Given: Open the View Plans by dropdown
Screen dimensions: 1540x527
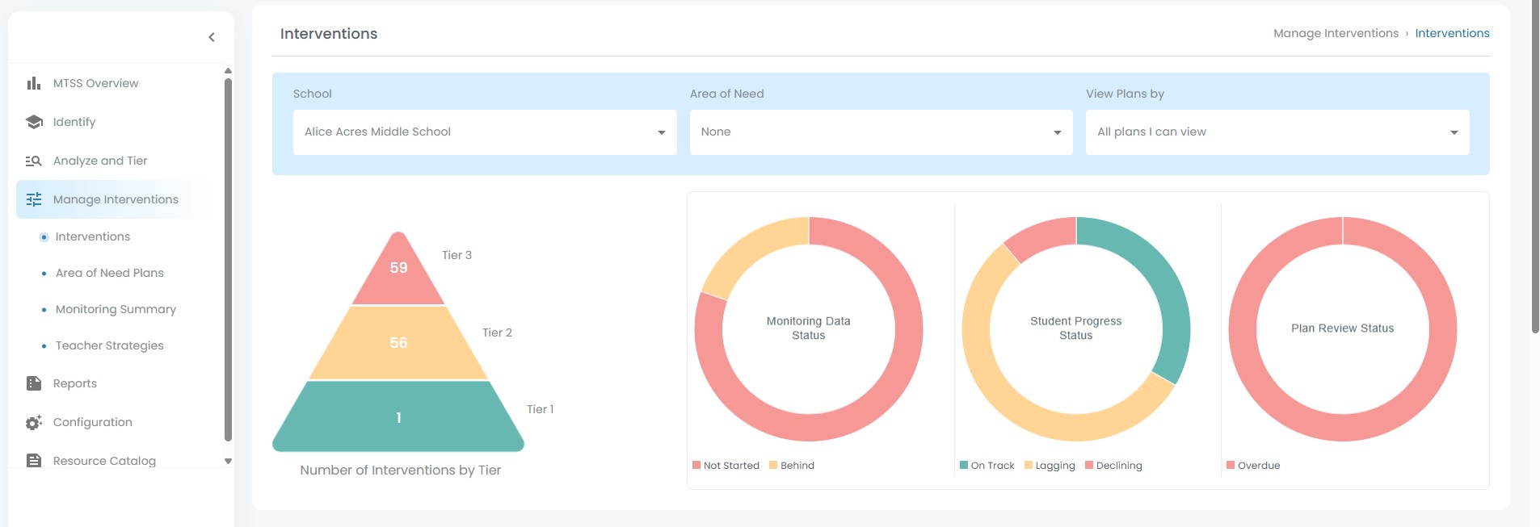Looking at the screenshot, I should [x=1277, y=132].
